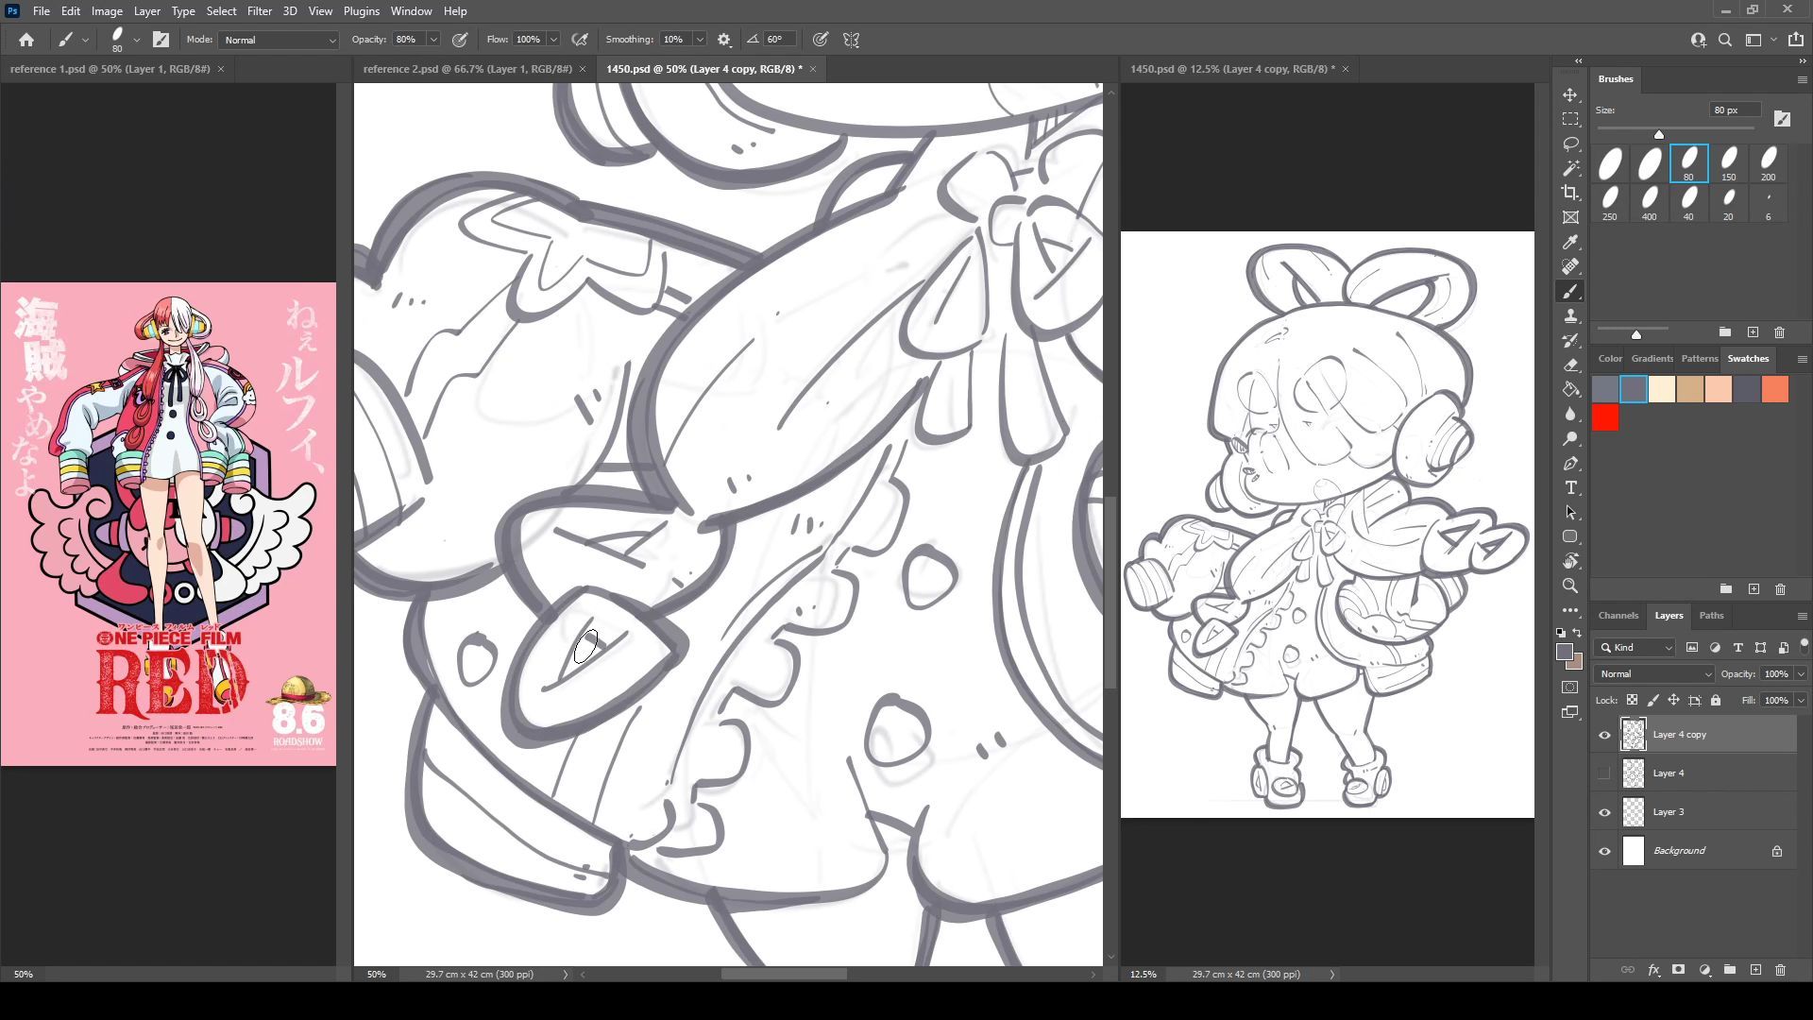Screen dimensions: 1813x1020
Task: Select the Frame tool
Action: 1570,217
